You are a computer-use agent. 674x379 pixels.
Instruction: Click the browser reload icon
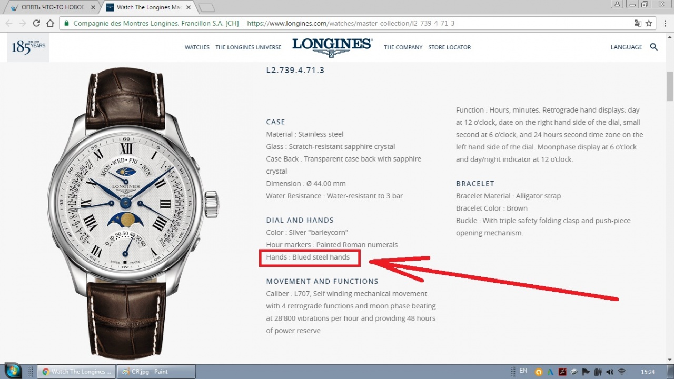pos(36,23)
